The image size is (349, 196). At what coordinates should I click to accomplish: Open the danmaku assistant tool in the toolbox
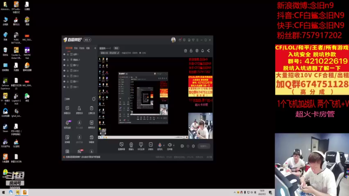[x=67, y=110]
